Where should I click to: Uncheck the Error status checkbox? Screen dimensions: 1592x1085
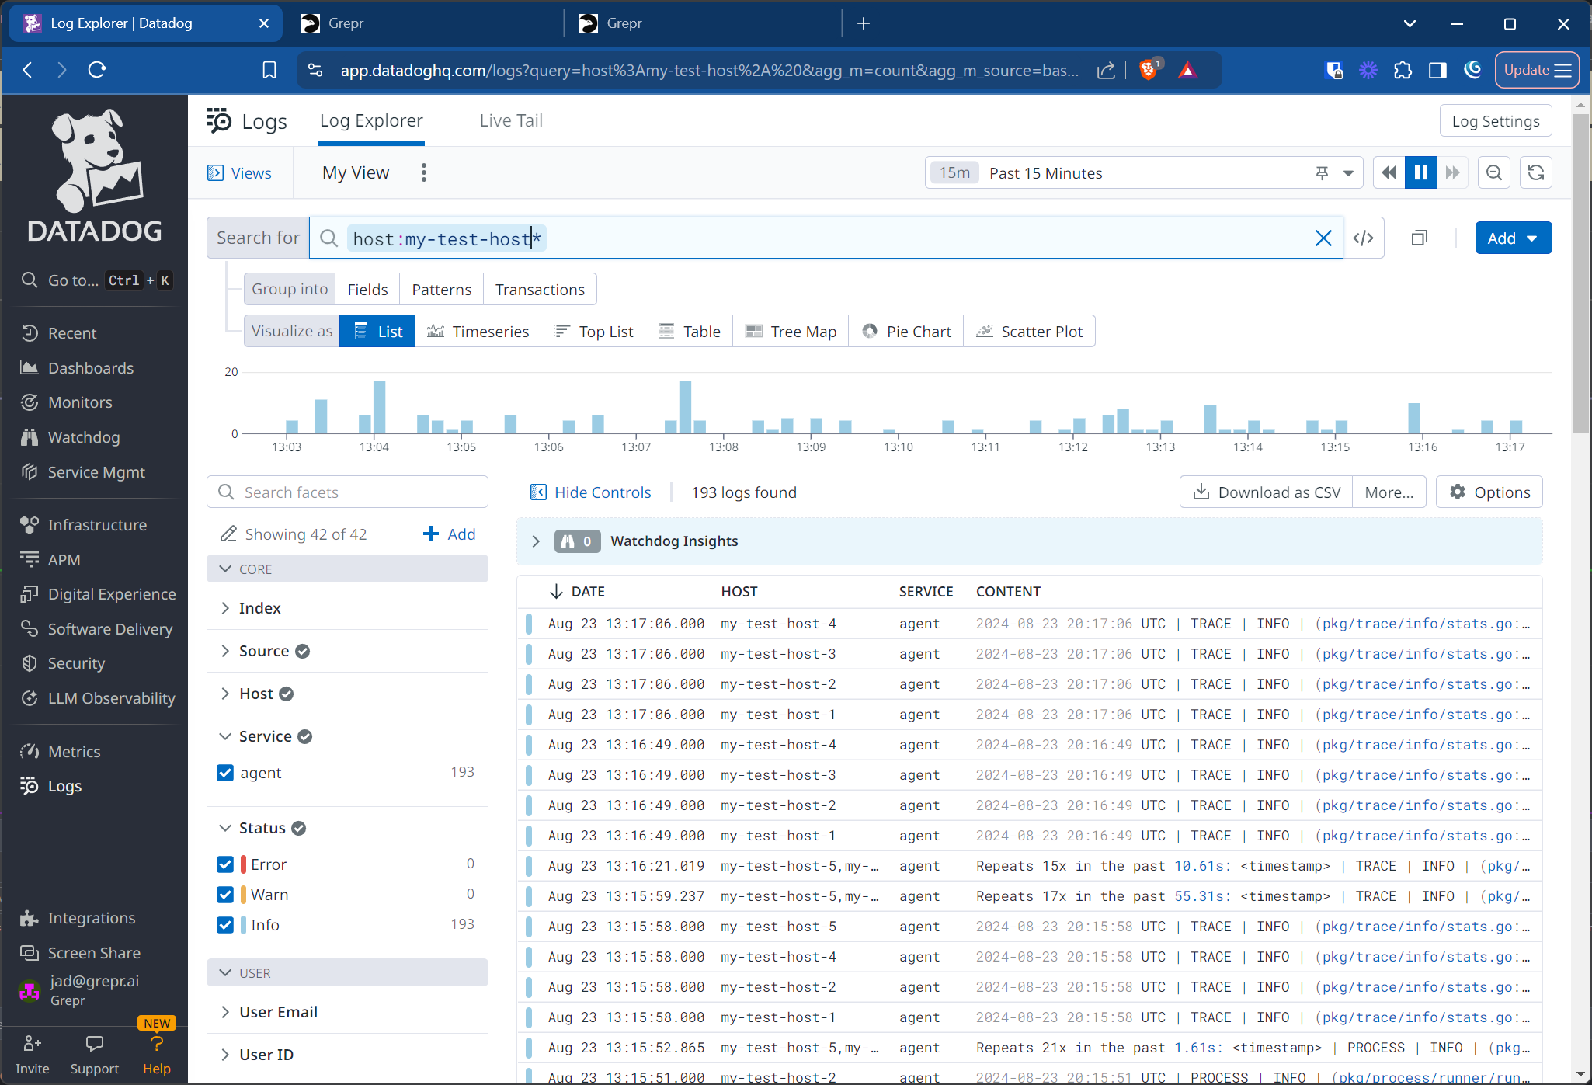[x=225, y=864]
